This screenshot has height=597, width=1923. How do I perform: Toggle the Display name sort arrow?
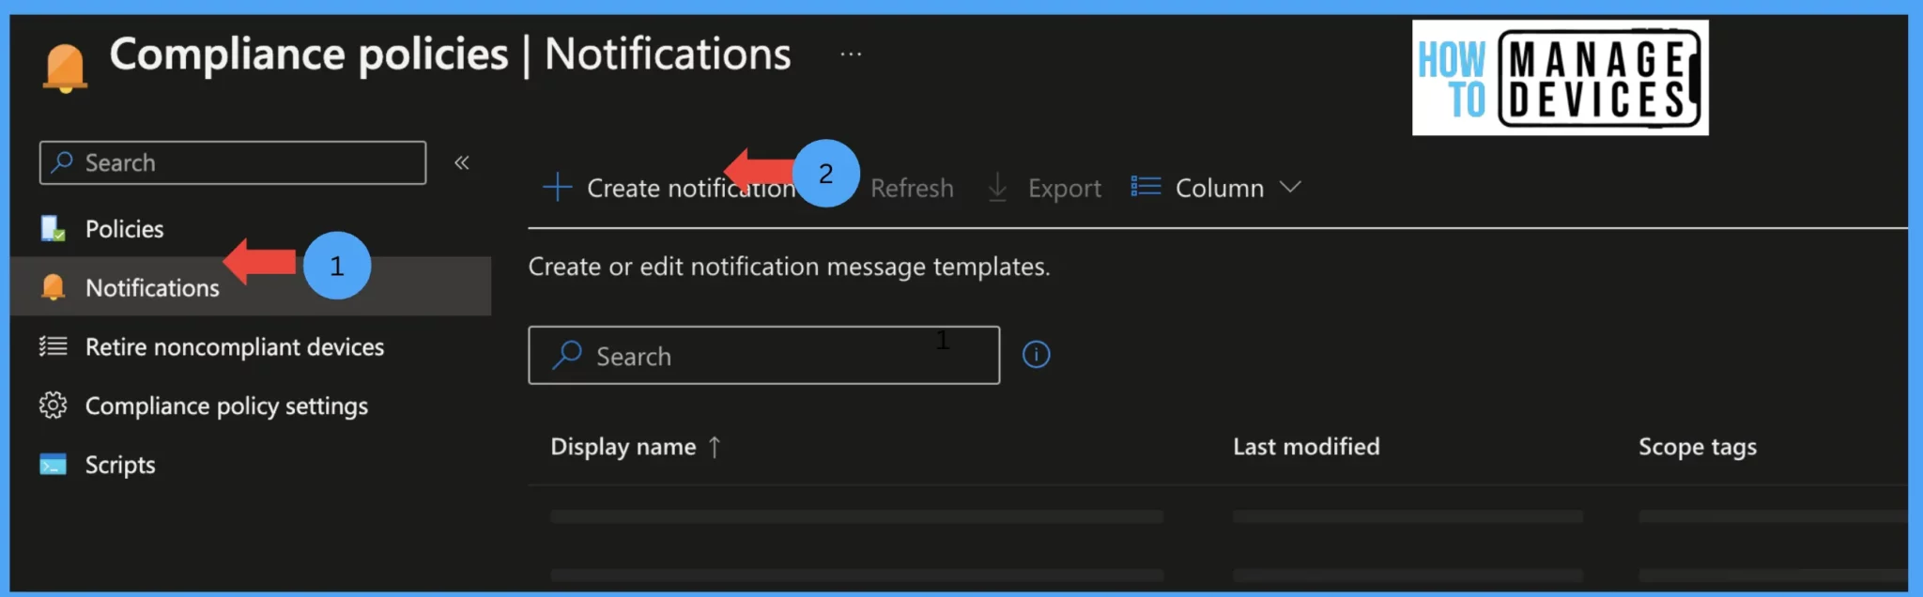point(715,447)
